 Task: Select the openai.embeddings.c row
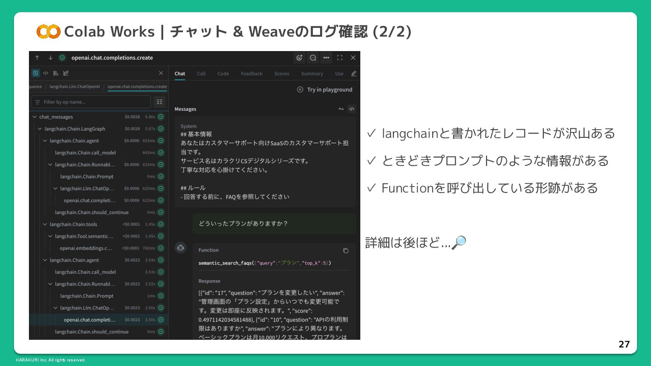(99, 248)
